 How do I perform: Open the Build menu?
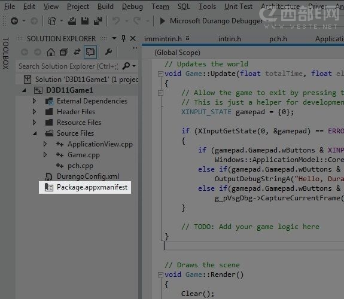tap(105, 7)
